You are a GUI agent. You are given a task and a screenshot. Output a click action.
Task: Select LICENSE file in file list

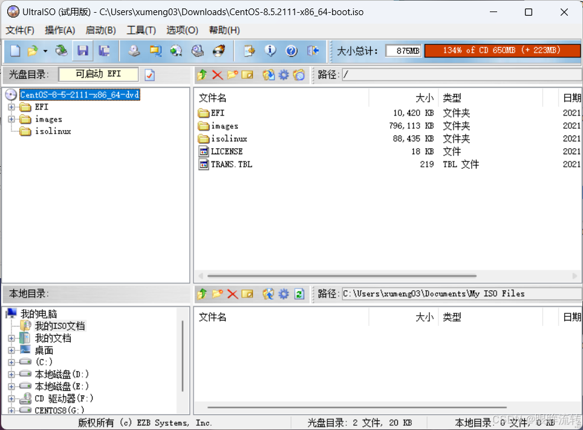[226, 151]
